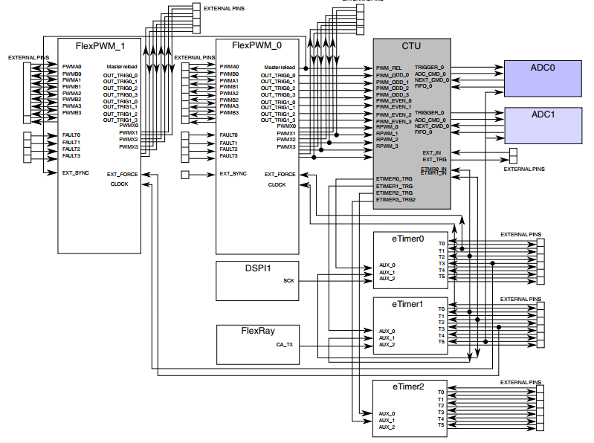Click the eTimer1 block title
594x443 pixels.
[408, 304]
